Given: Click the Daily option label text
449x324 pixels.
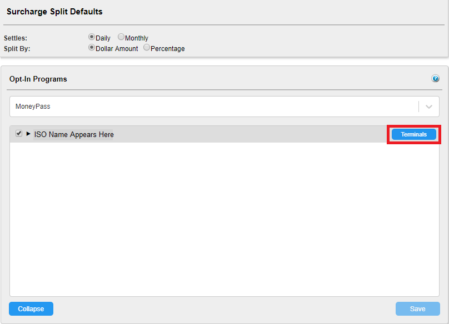Looking at the screenshot, I should [x=103, y=38].
